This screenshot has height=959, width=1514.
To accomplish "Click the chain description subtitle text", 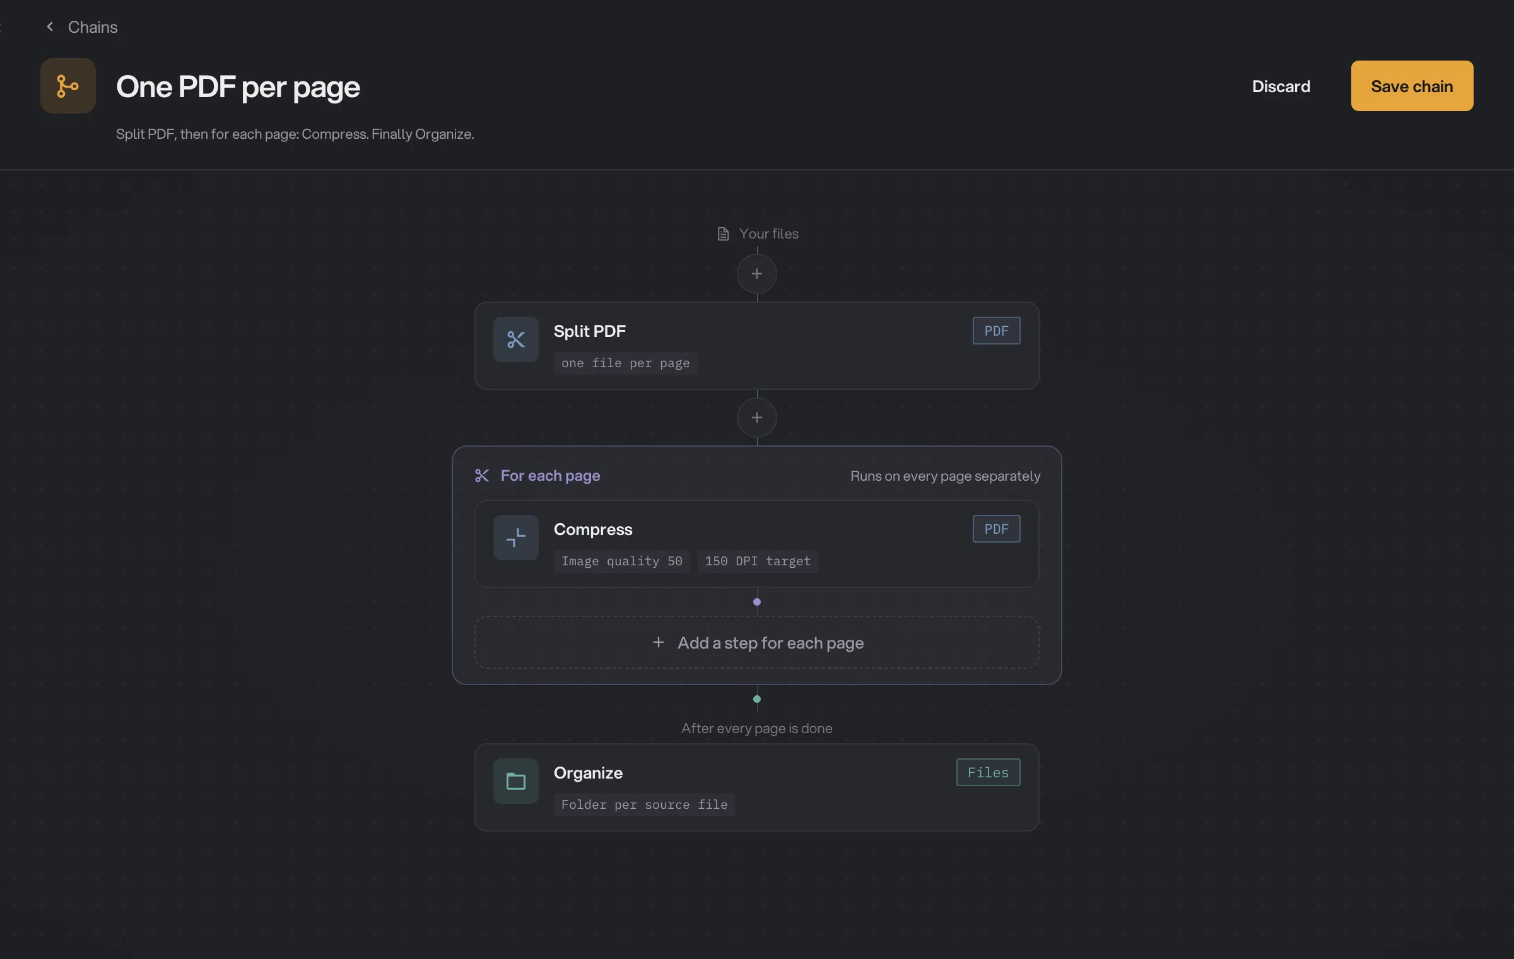I will pos(295,134).
